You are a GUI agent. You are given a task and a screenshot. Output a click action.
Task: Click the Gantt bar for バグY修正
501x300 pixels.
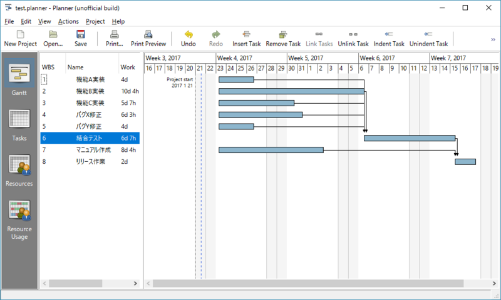237,127
